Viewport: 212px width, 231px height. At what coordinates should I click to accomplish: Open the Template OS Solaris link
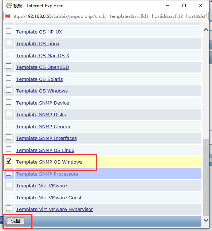[x=39, y=79]
